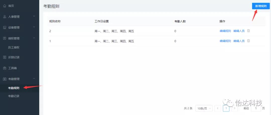Viewport: 271px width, 115px height.
Task: Click the 操作 column header
Action: [x=222, y=21]
